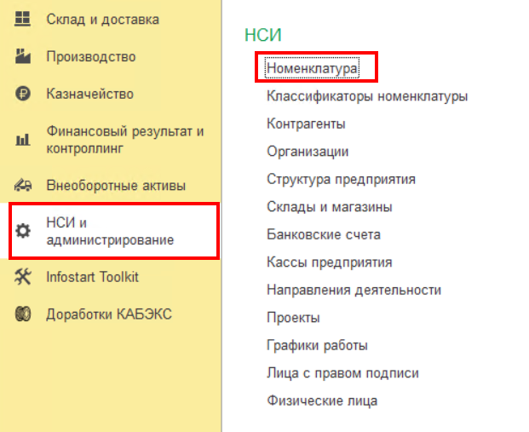Click the crossed tools icon beside Infostart Toolkit

tap(23, 277)
